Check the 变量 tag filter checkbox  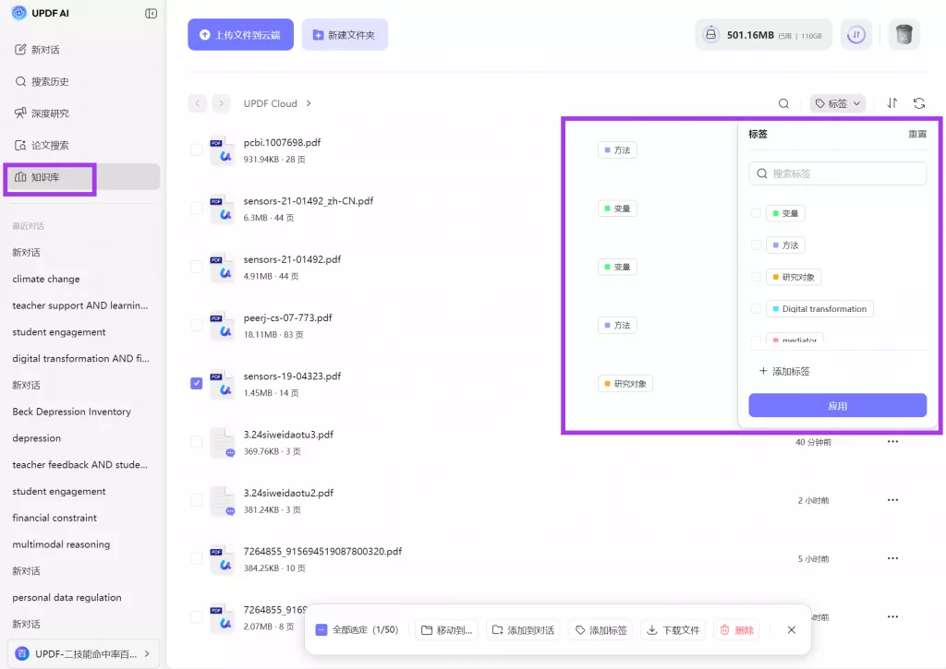756,213
